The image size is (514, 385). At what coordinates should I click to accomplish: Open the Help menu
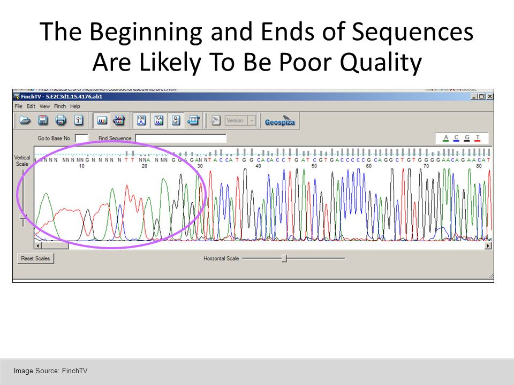75,106
